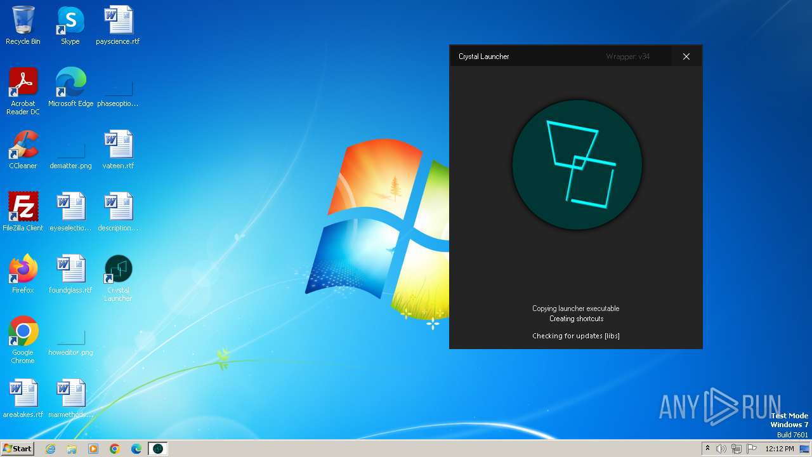Open the network tray icon

(x=737, y=449)
